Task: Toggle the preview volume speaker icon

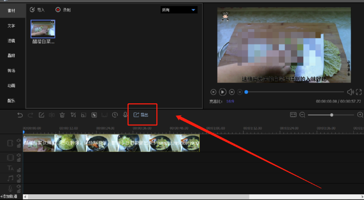Action: point(350,92)
